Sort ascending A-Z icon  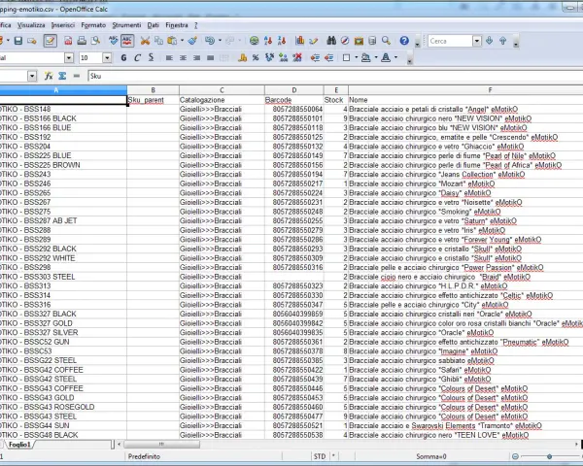click(268, 41)
